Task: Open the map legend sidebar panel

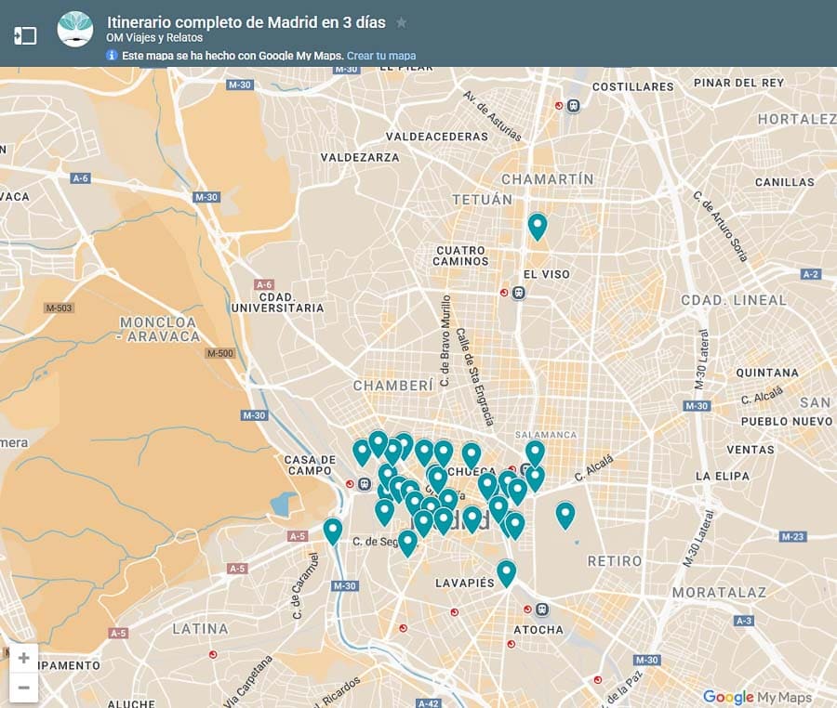Action: click(x=25, y=35)
